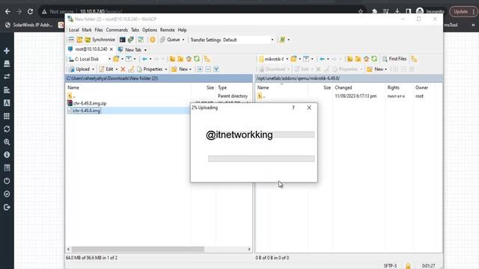The image size is (479, 269).
Task: Select the chr-6.49.8.img file
Action: point(87,111)
